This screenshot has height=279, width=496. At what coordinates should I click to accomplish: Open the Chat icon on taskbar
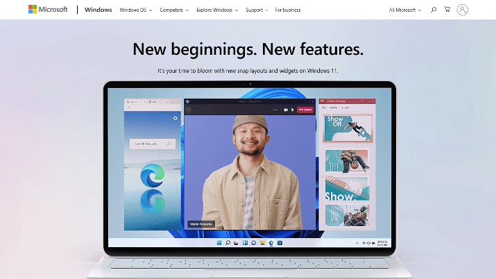tap(254, 243)
